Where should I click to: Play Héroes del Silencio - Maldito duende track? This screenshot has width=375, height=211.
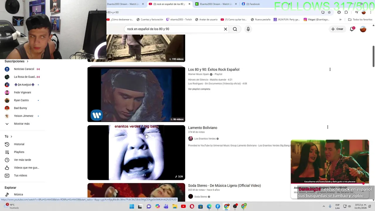point(210,80)
